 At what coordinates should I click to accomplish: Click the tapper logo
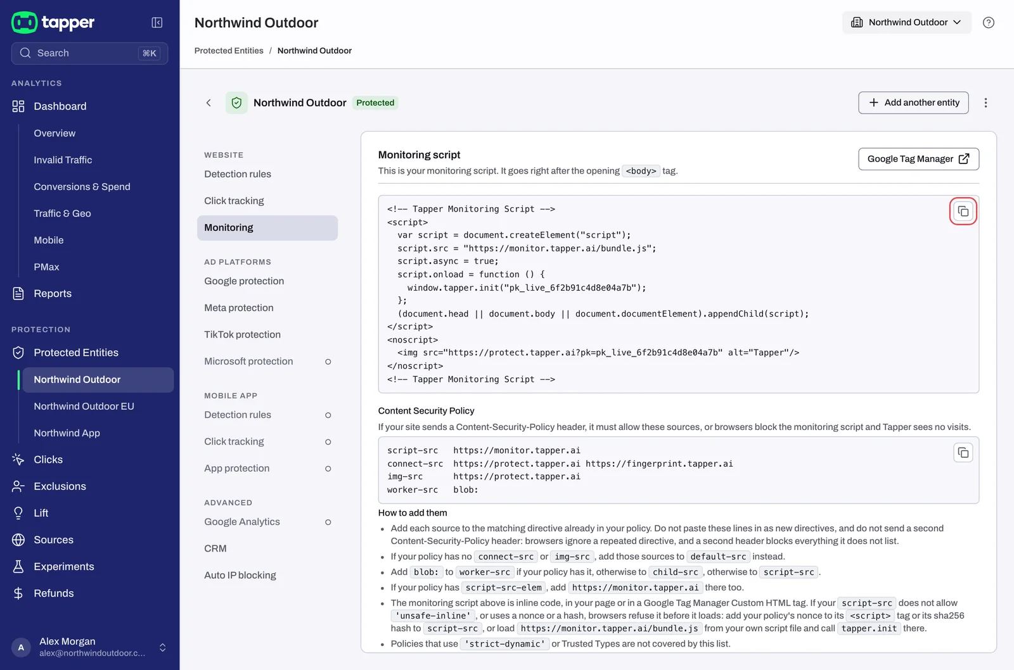tap(53, 23)
